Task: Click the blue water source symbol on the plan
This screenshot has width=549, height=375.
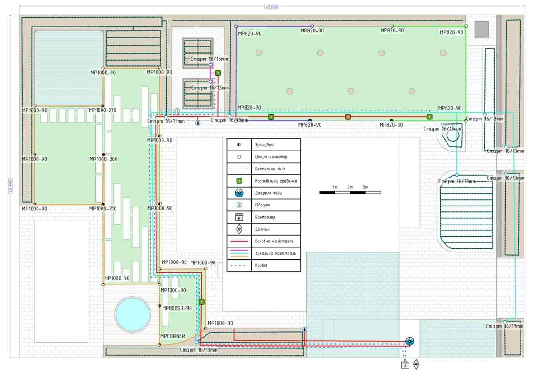Action: (410, 341)
